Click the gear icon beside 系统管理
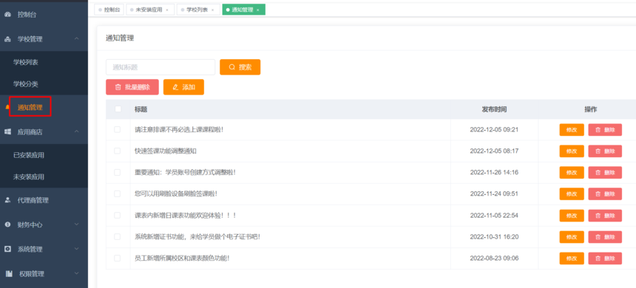The width and height of the screenshot is (636, 288). (7, 249)
